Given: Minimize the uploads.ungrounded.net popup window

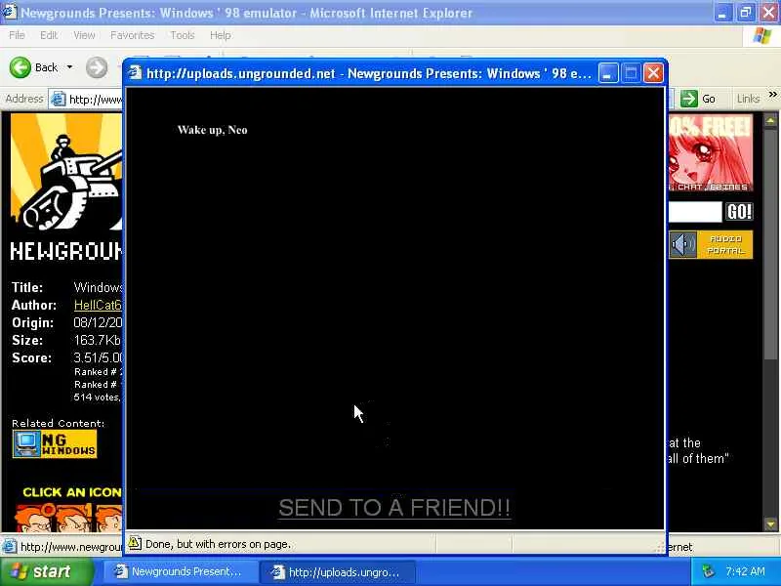Looking at the screenshot, I should click(x=608, y=73).
